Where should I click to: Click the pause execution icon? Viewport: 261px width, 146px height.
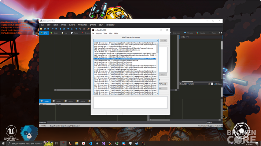coord(56,29)
